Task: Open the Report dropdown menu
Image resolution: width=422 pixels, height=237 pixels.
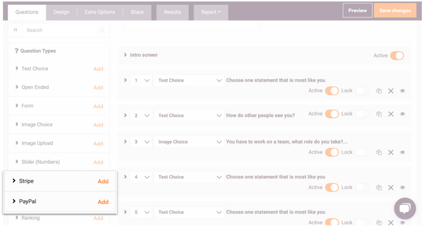Action: [x=211, y=12]
